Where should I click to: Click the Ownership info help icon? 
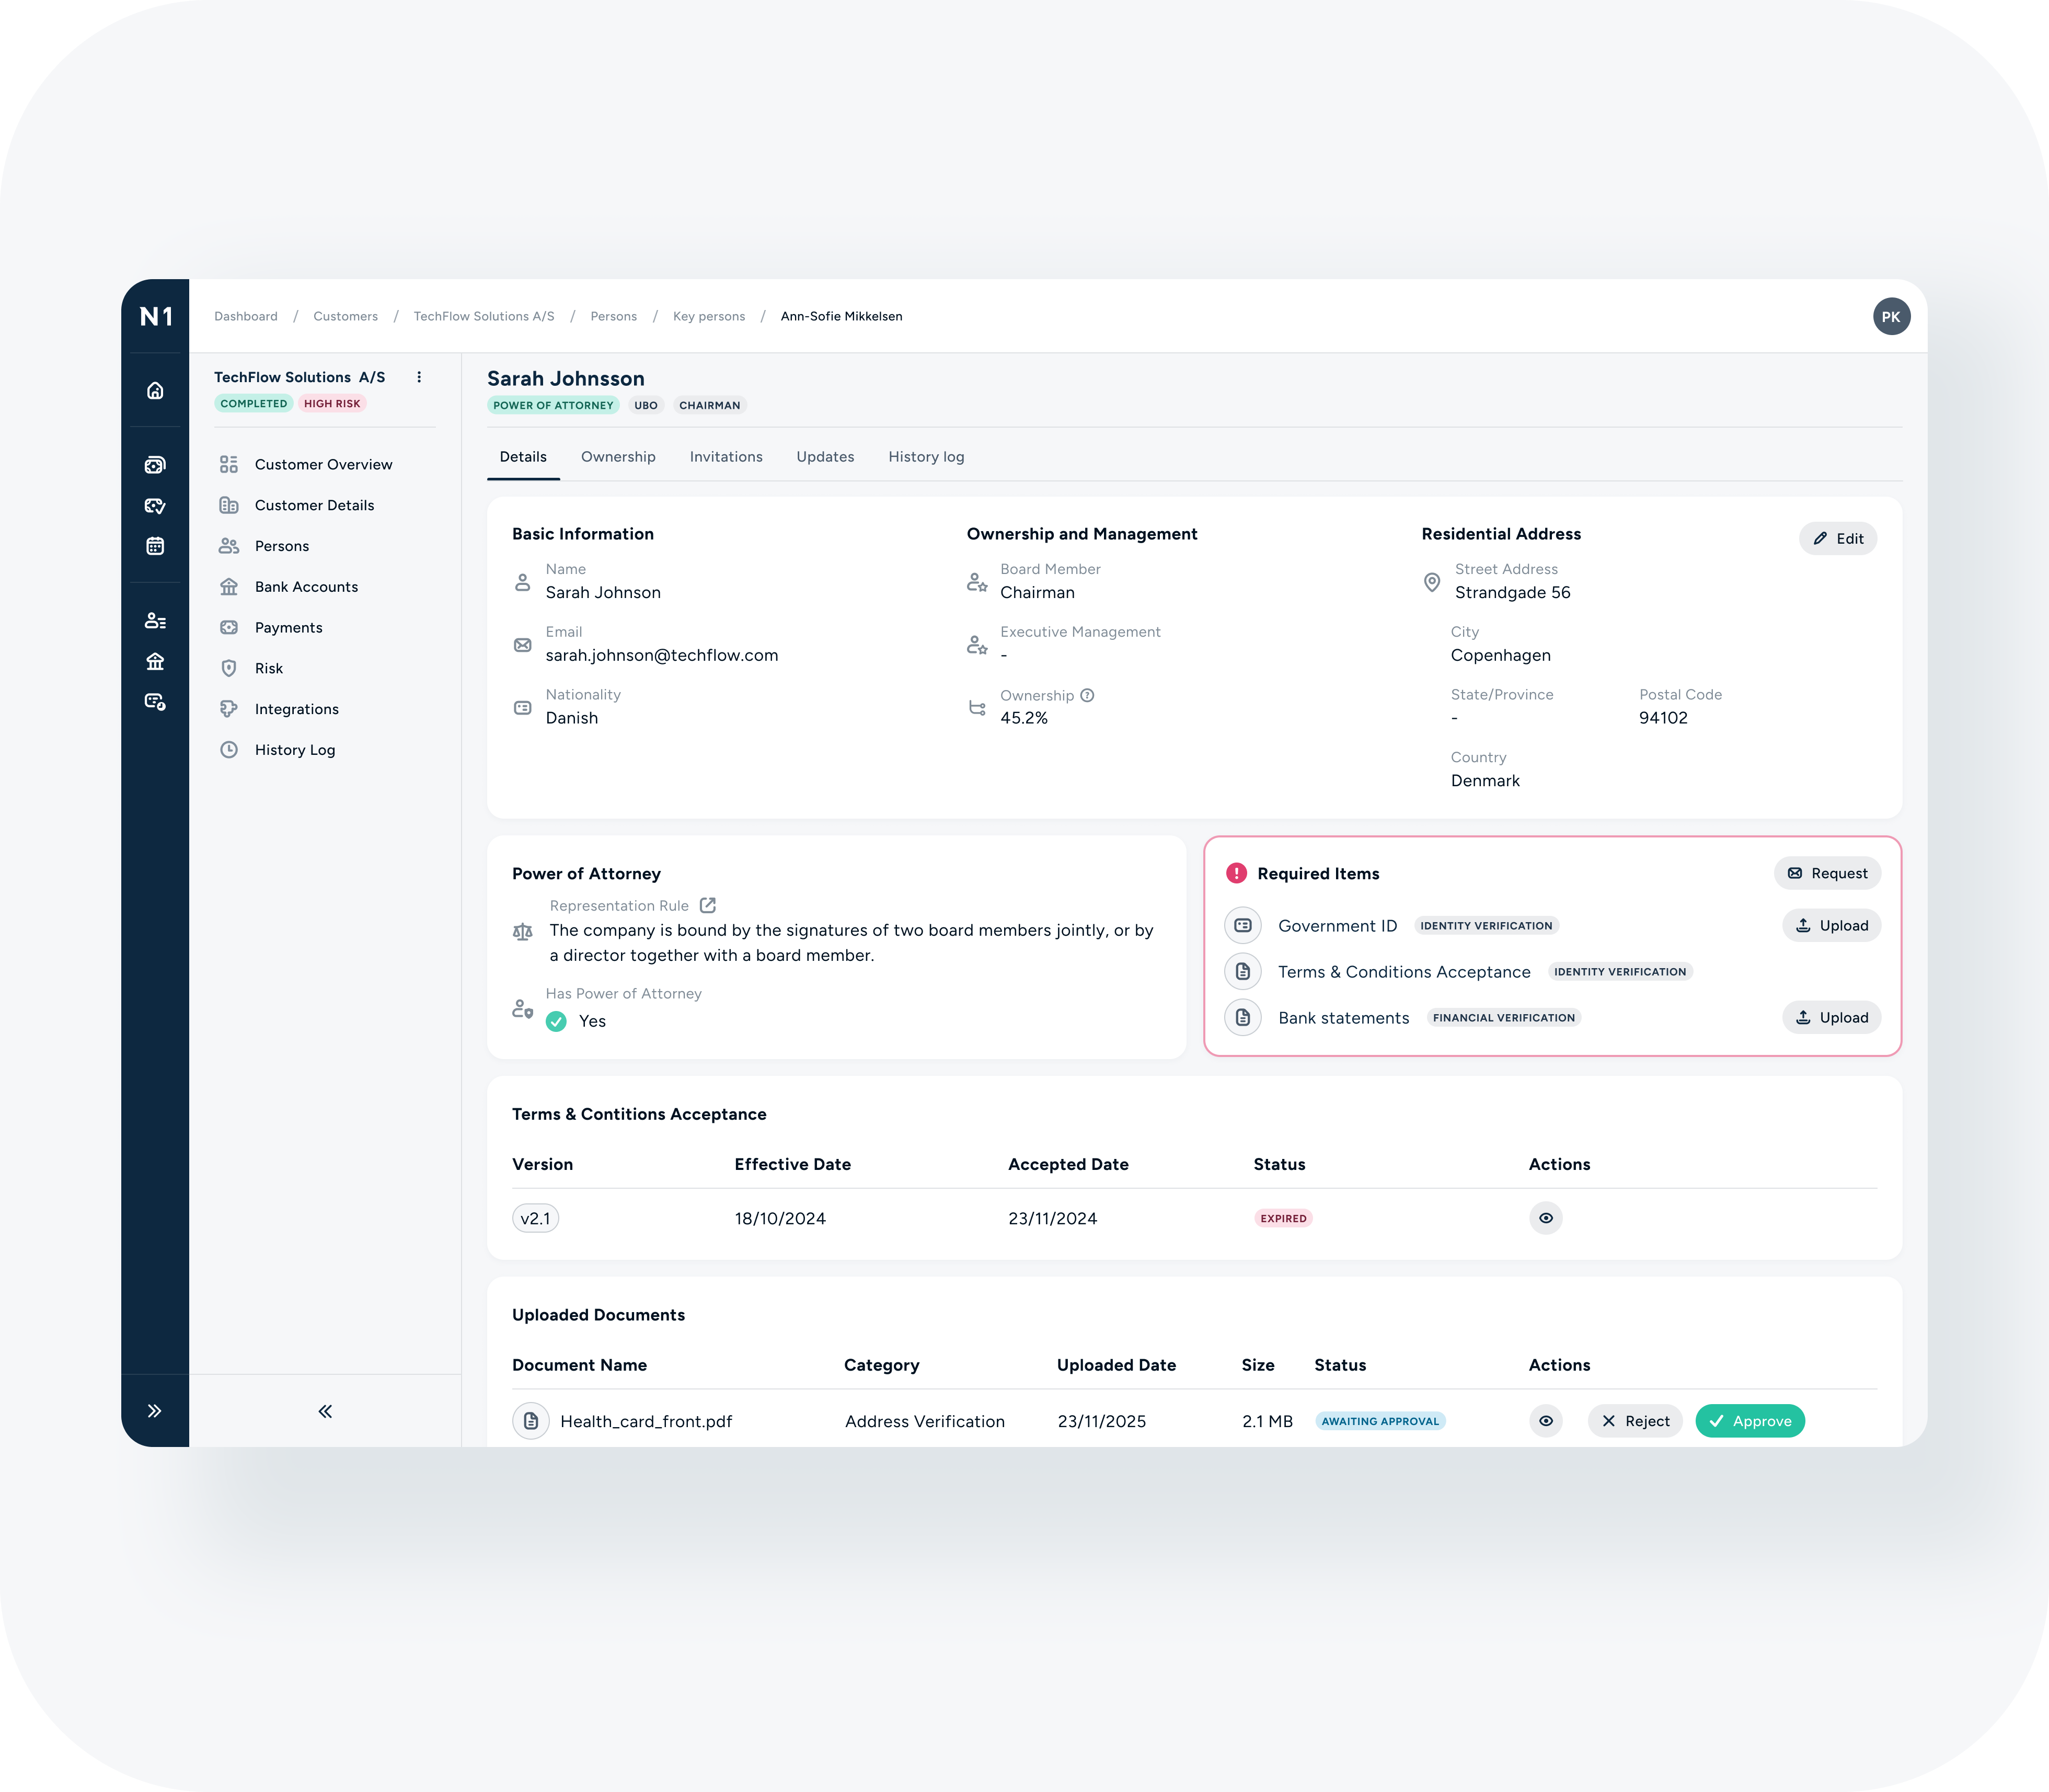pyautogui.click(x=1087, y=695)
